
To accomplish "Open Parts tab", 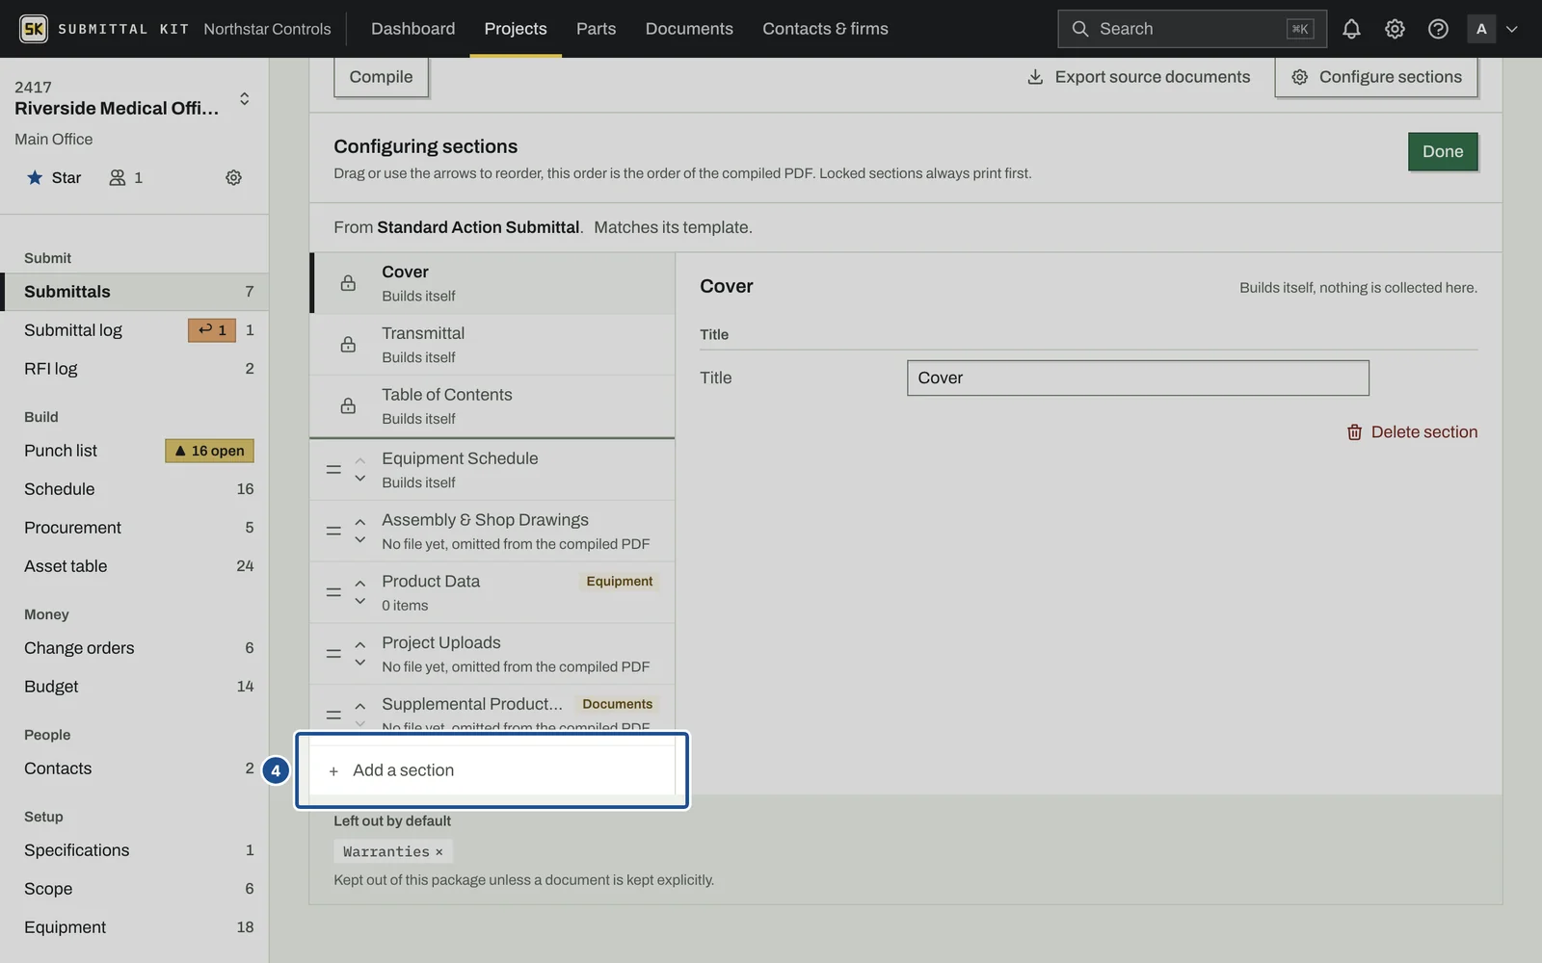I will (596, 29).
